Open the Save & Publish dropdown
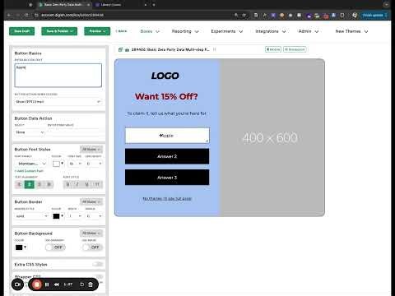Viewport: 395px width, 296px height. click(x=59, y=31)
